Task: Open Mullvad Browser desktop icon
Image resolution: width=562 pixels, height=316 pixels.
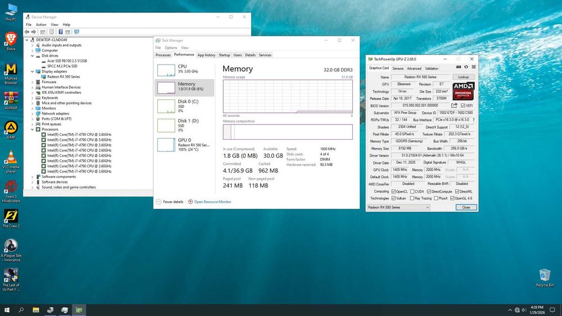Action: [11, 74]
